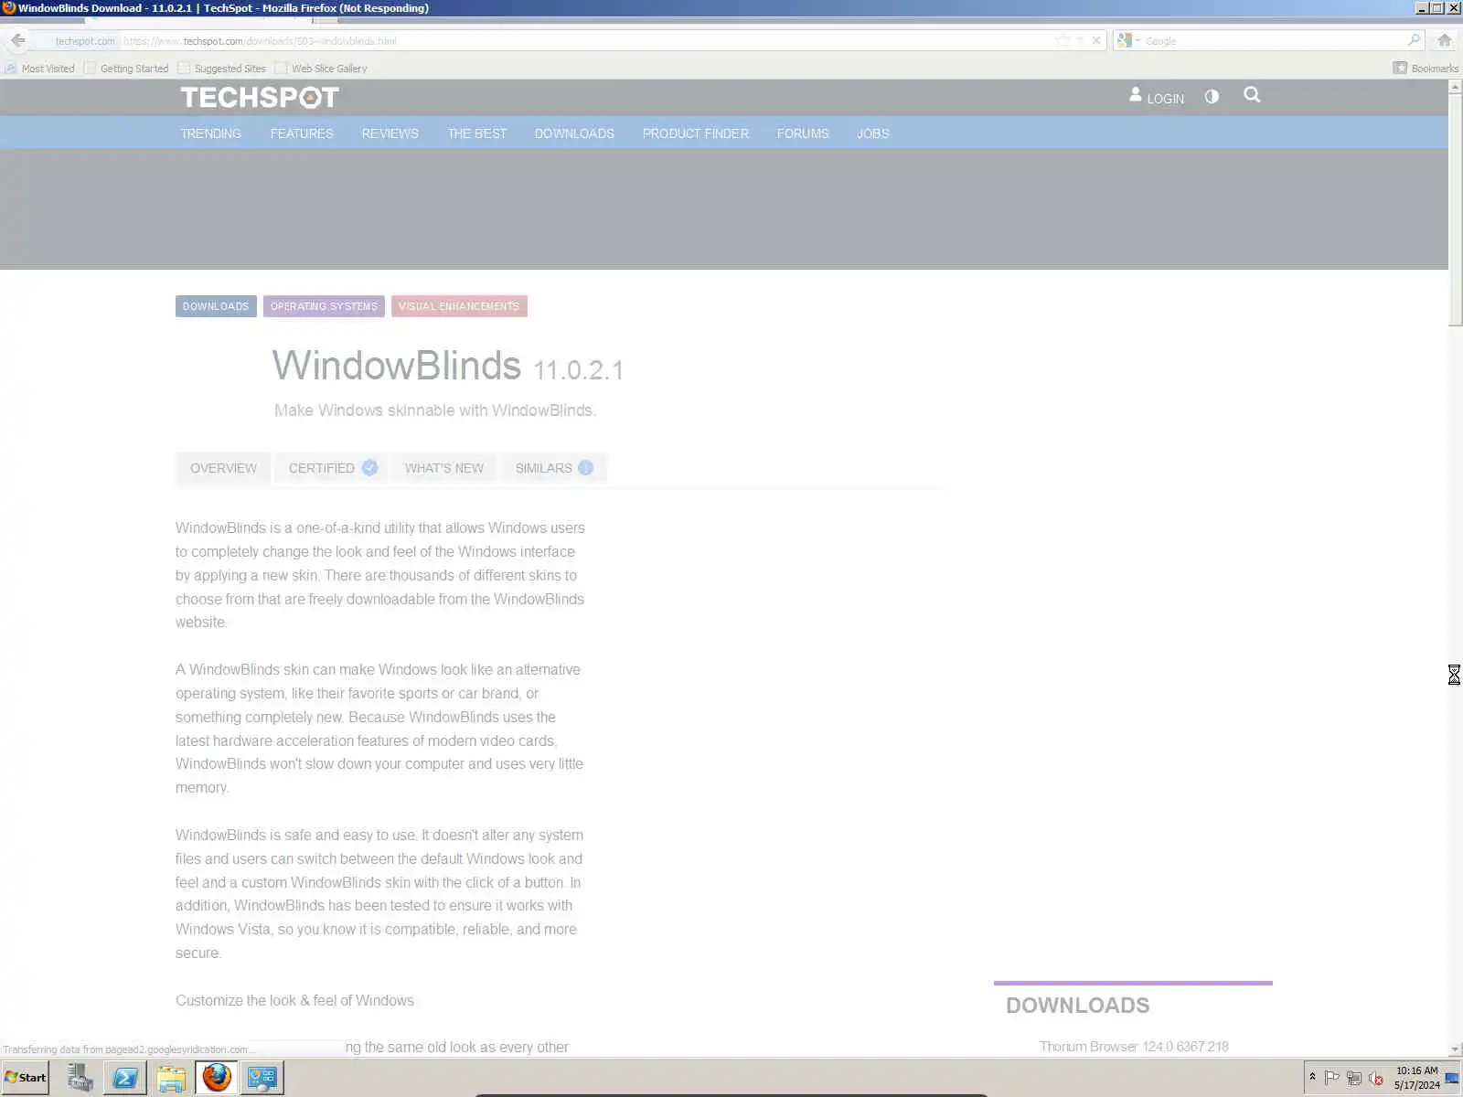Click the vertical scrollbar thumb
1463x1097 pixels.
coord(1455,209)
